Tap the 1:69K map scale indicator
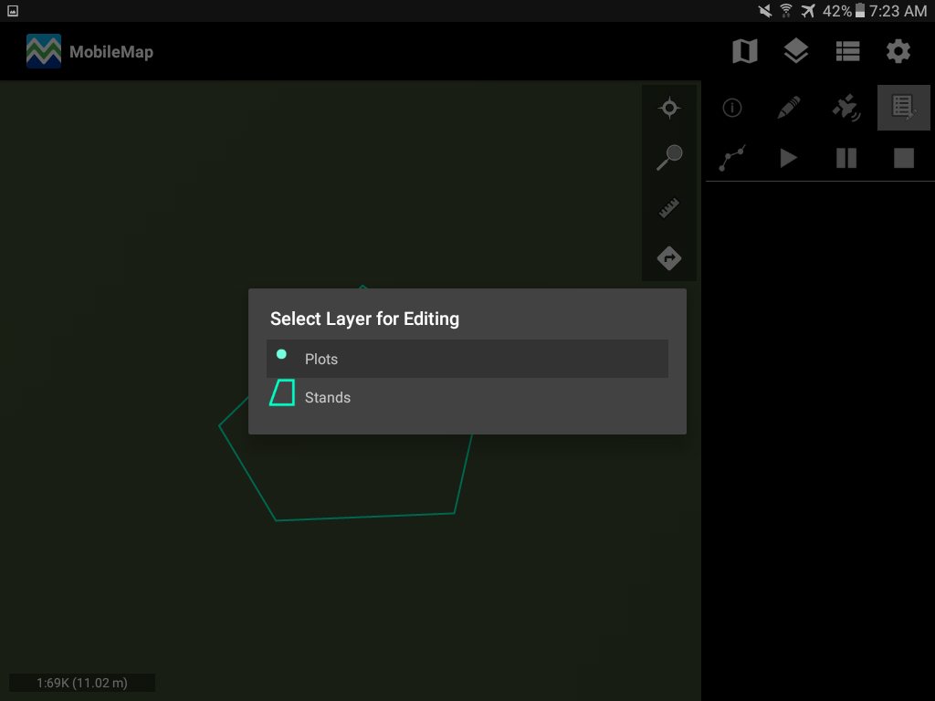Screen dimensions: 935x701 pyautogui.click(x=82, y=683)
